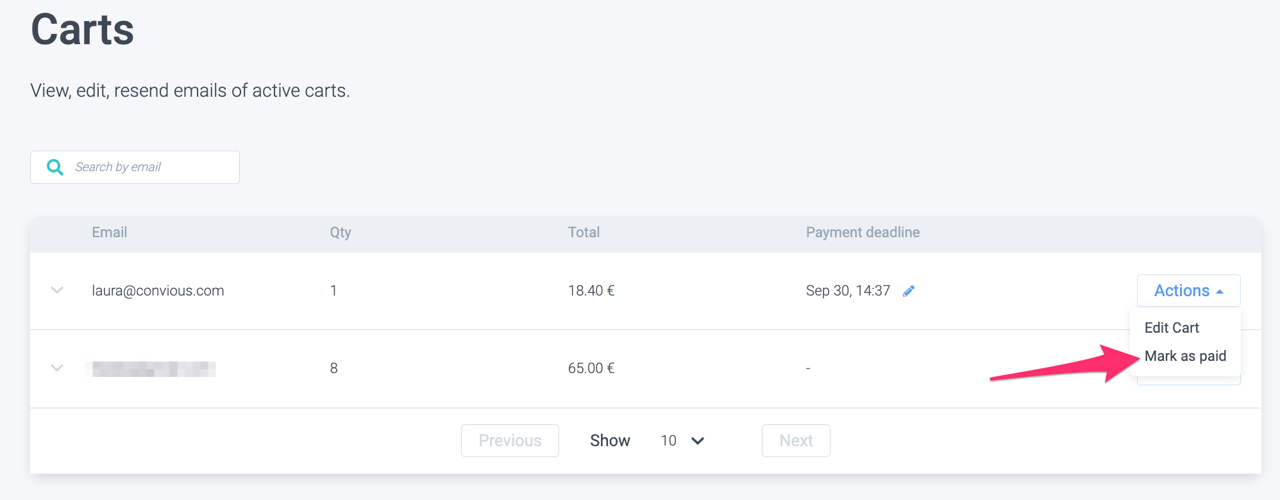Choose Edit Cart from the Actions menu
This screenshot has width=1280, height=500.
1172,328
